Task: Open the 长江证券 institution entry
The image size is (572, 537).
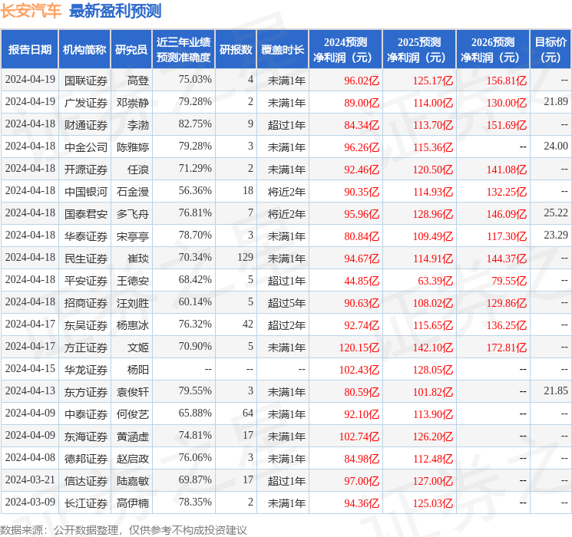Action: (86, 502)
